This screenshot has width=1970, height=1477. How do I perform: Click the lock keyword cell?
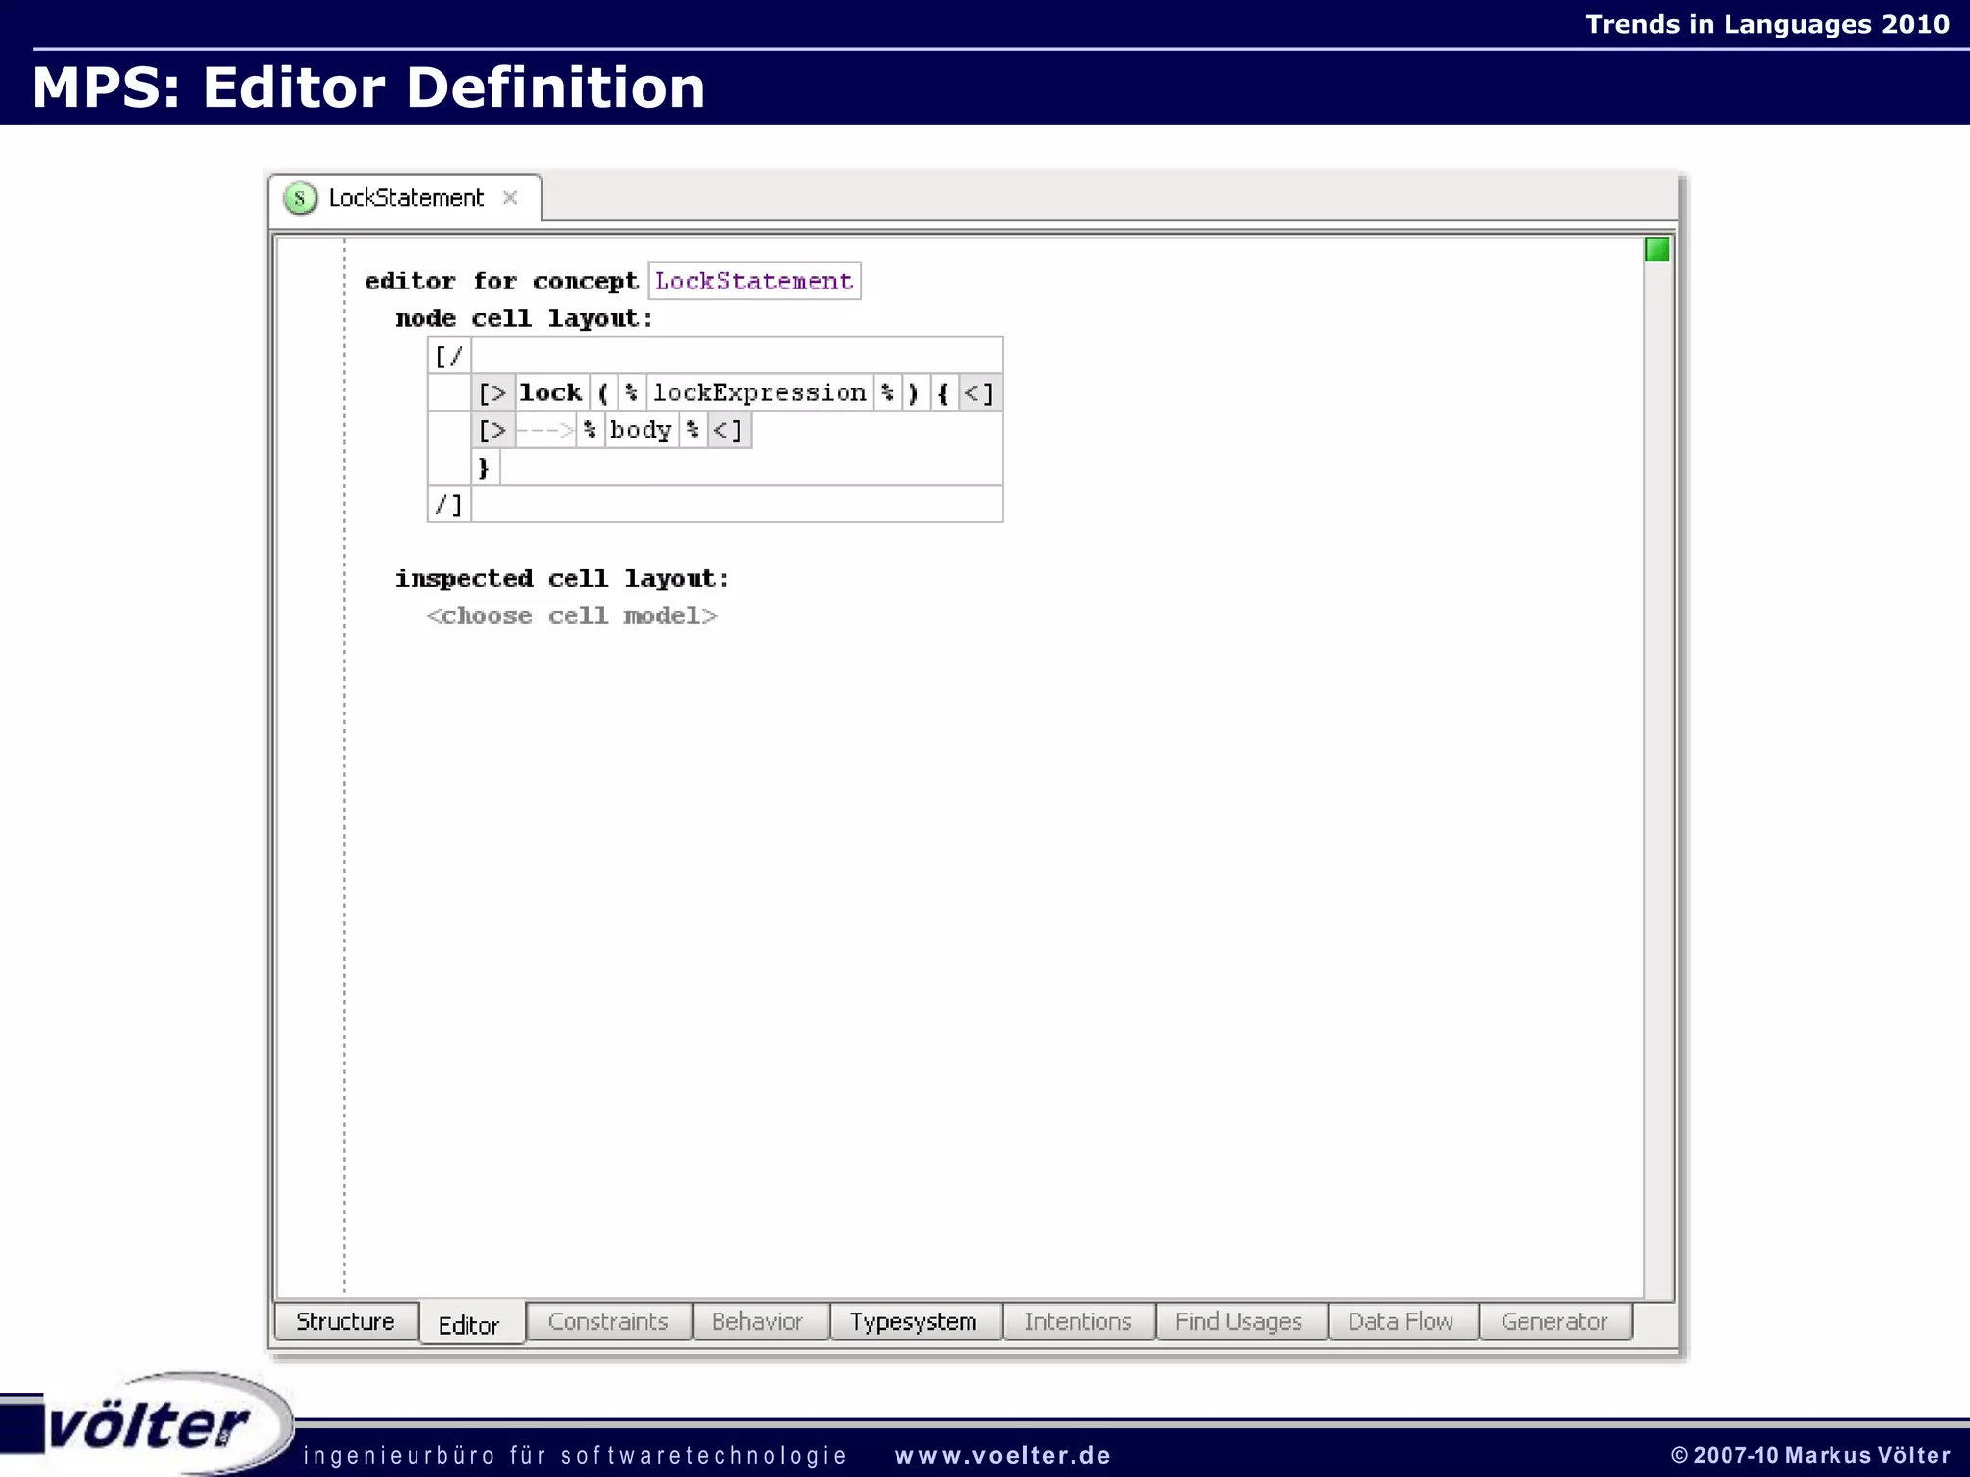(x=550, y=392)
